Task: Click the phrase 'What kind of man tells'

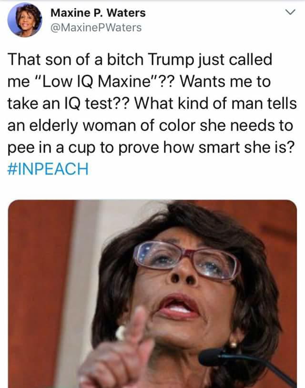Action: [215, 103]
